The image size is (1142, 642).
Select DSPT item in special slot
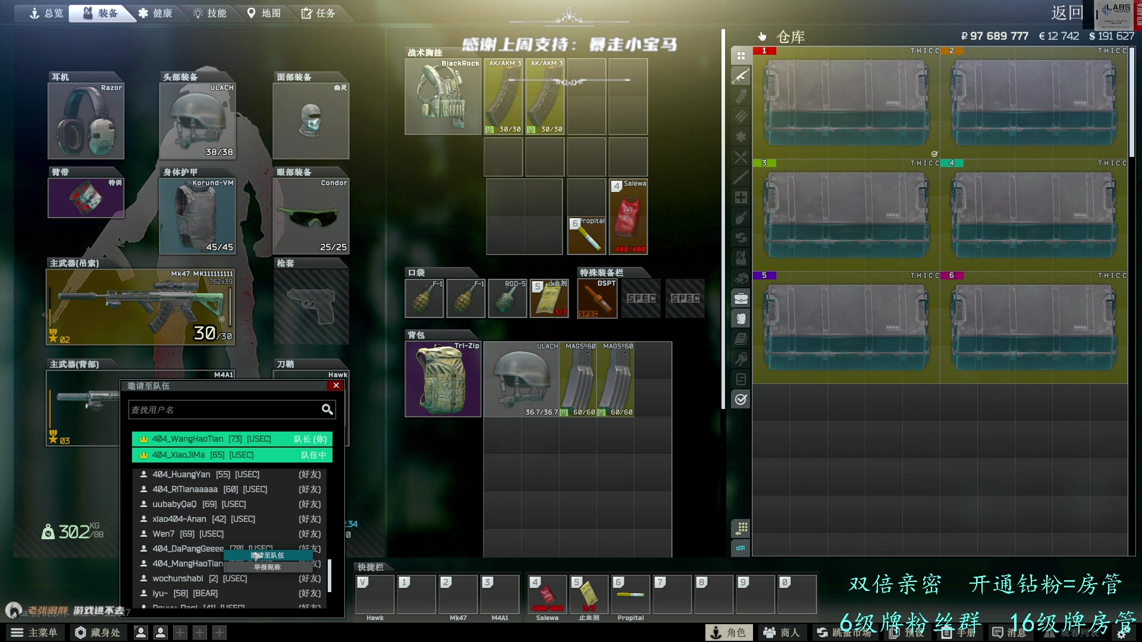coord(597,298)
